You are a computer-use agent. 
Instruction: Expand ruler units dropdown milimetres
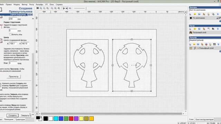(186, 12)
